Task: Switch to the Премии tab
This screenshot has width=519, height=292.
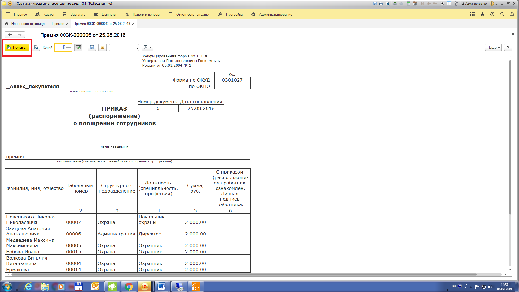Action: point(58,24)
